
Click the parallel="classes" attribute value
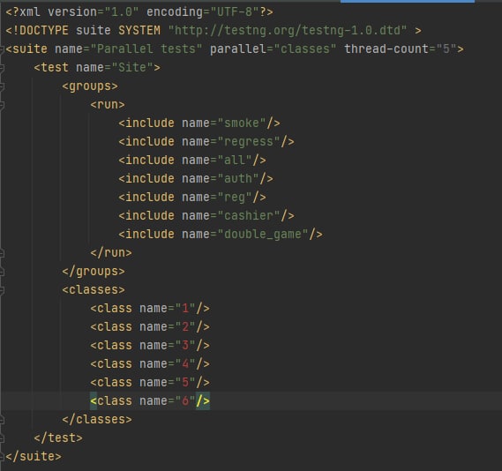[305, 49]
